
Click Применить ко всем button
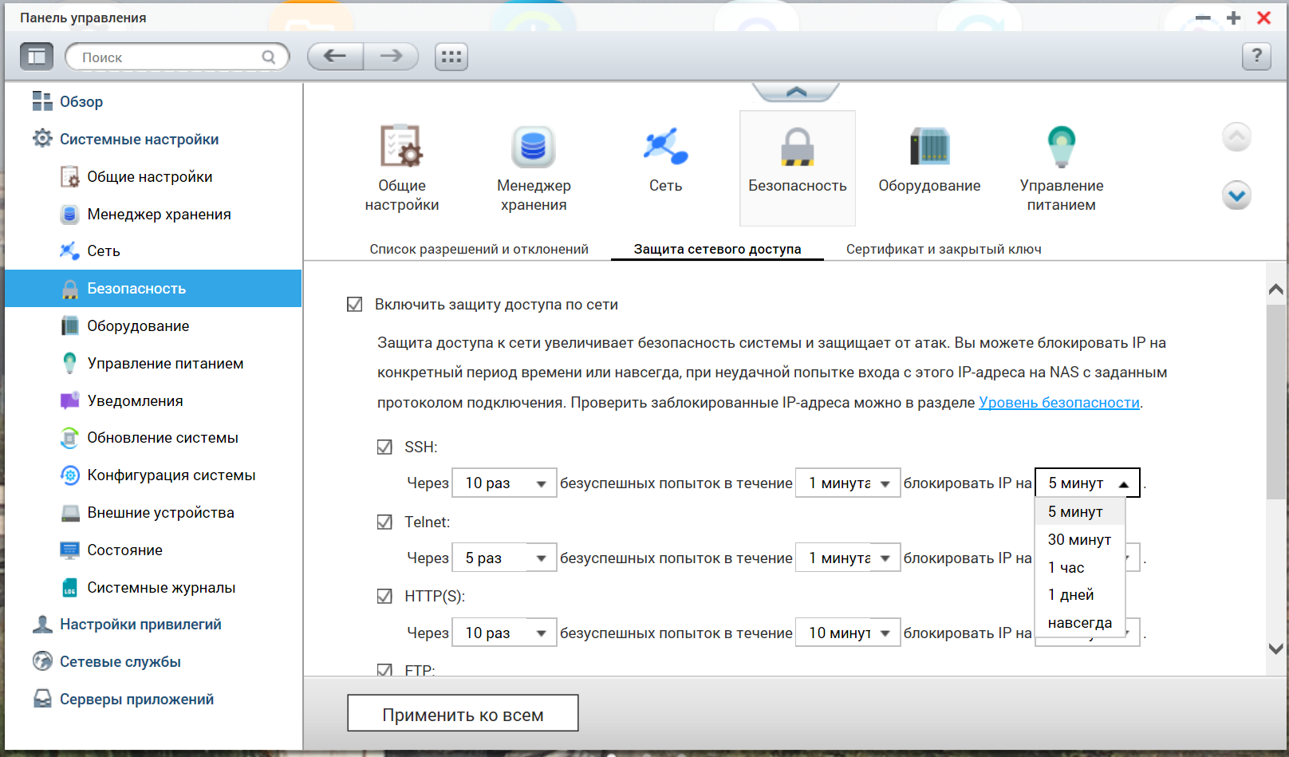tap(463, 713)
